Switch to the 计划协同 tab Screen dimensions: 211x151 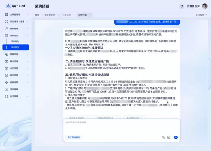pos(66,15)
